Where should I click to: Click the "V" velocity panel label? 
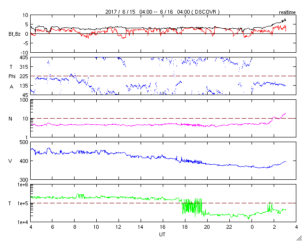[11, 161]
